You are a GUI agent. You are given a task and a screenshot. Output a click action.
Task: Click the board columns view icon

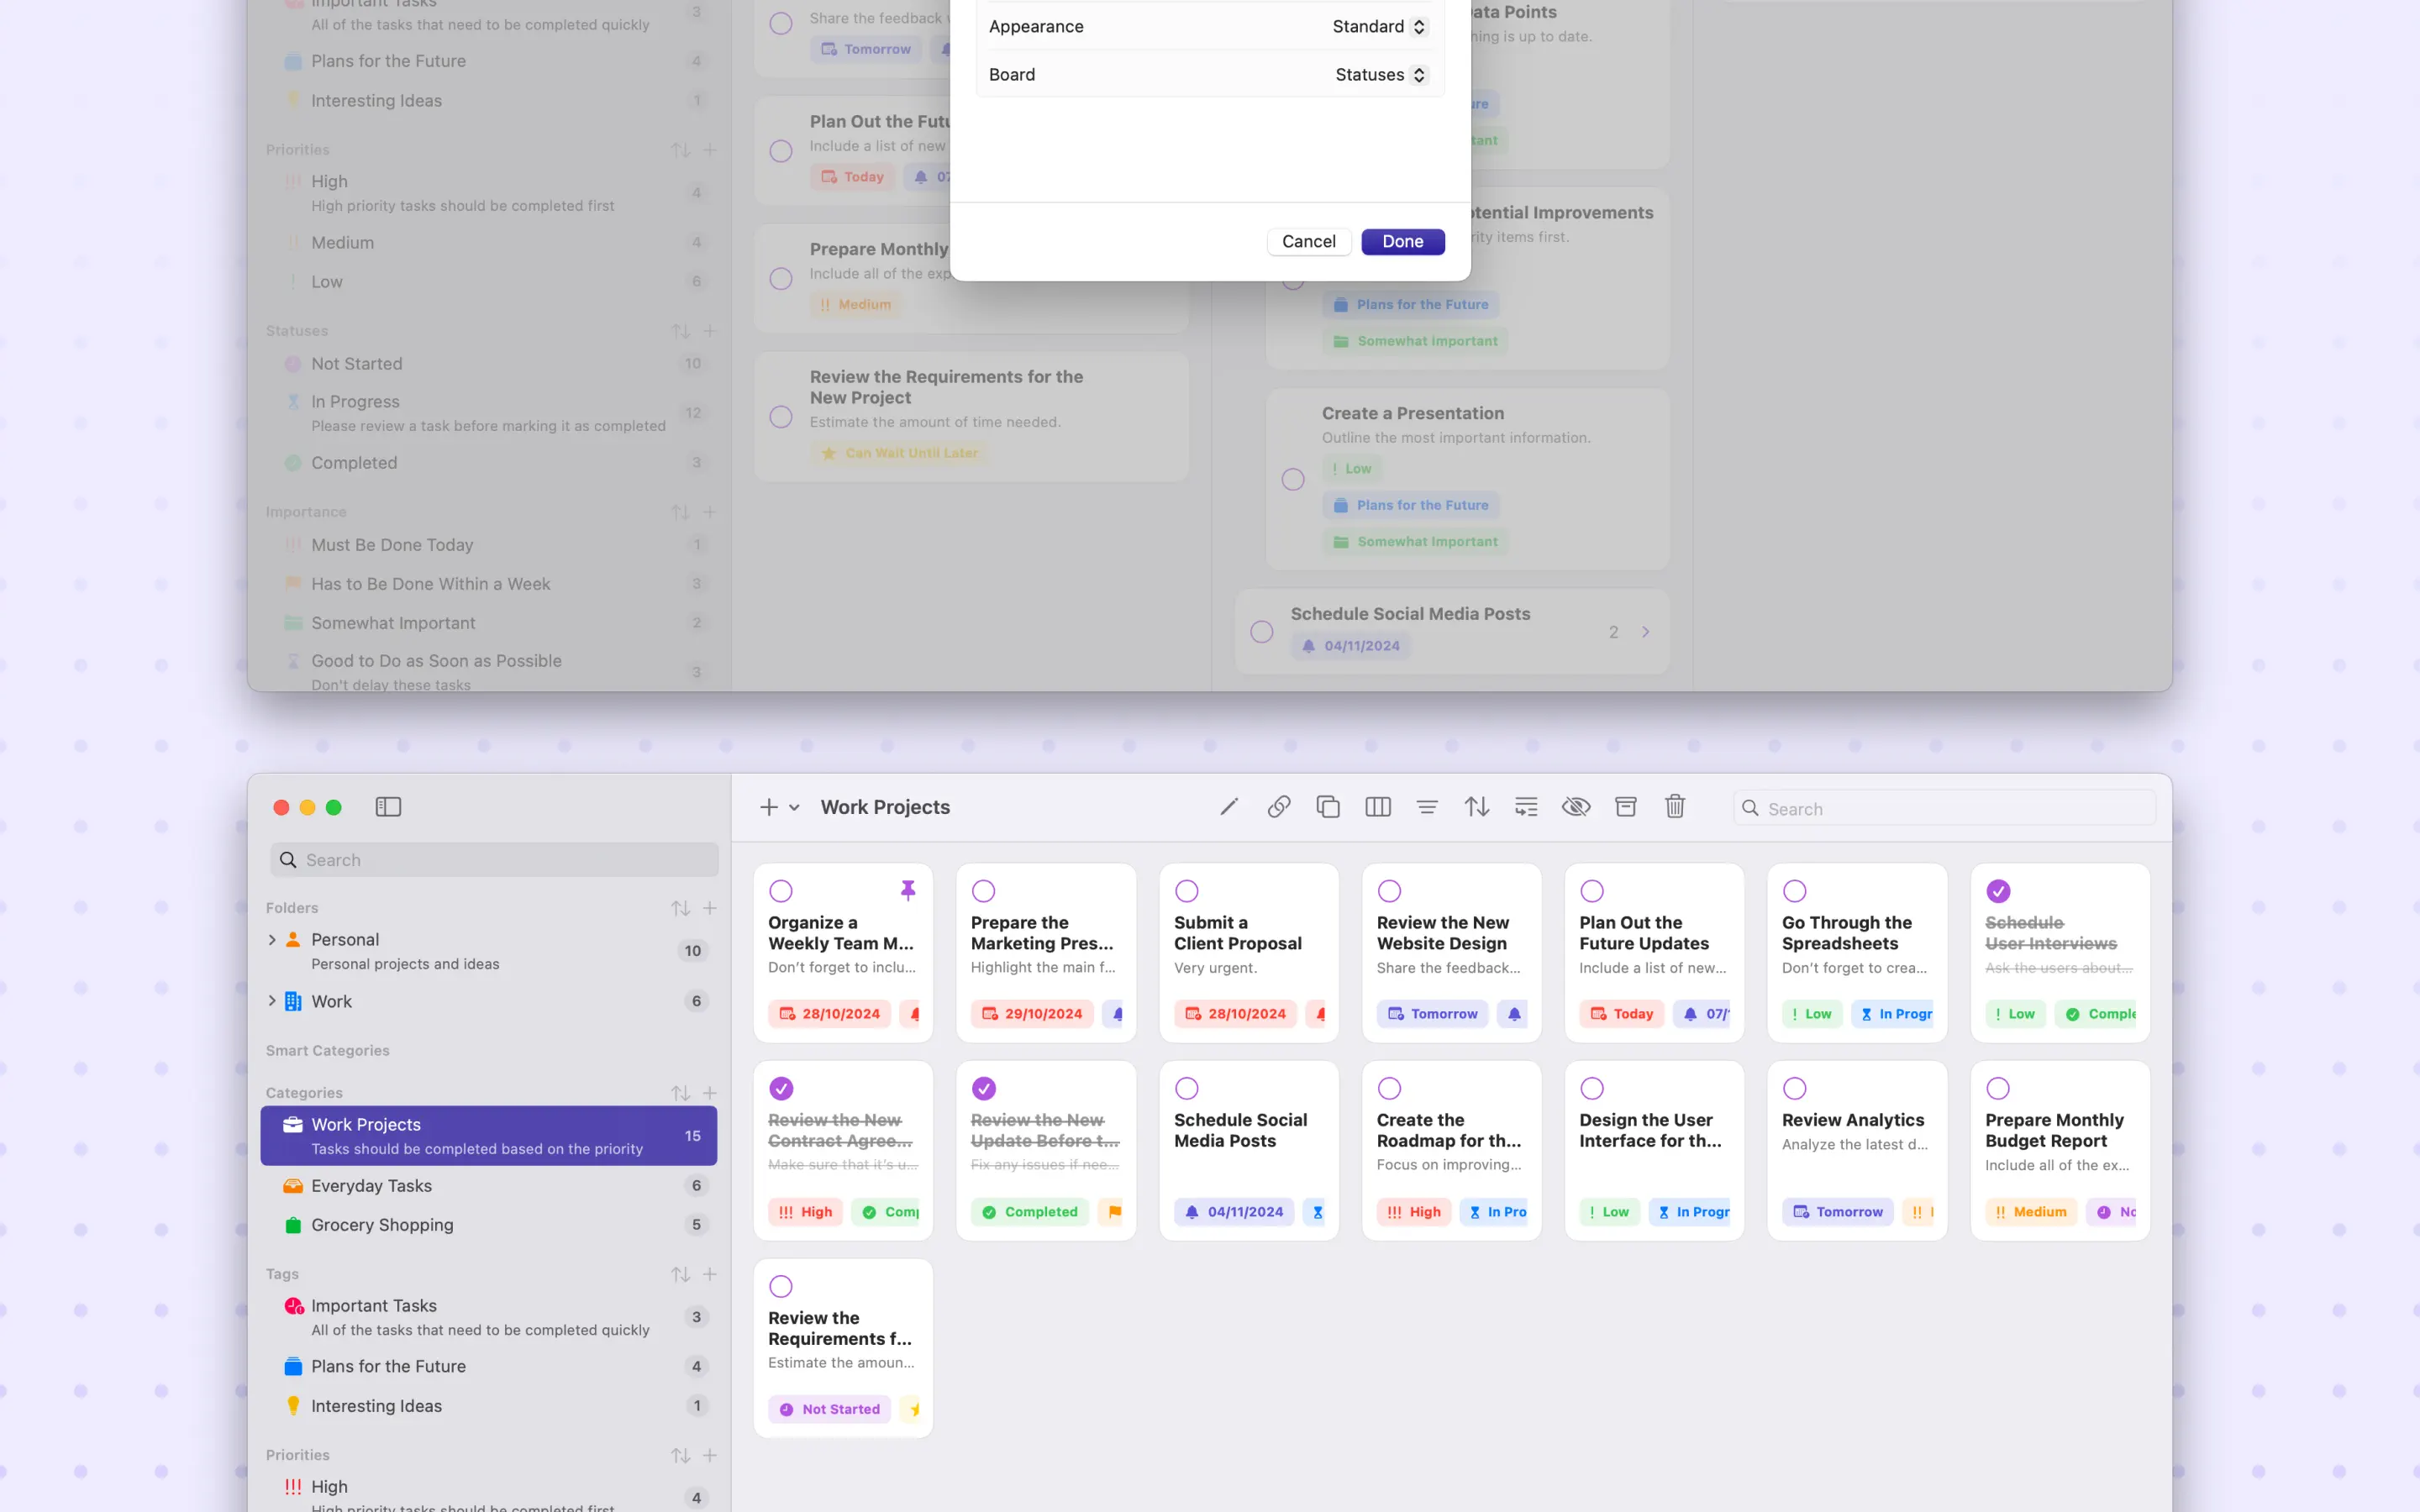click(1378, 807)
